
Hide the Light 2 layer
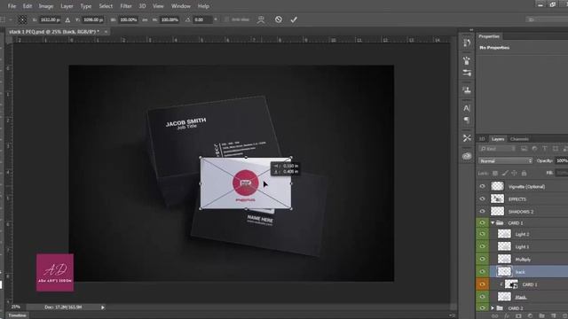482,234
